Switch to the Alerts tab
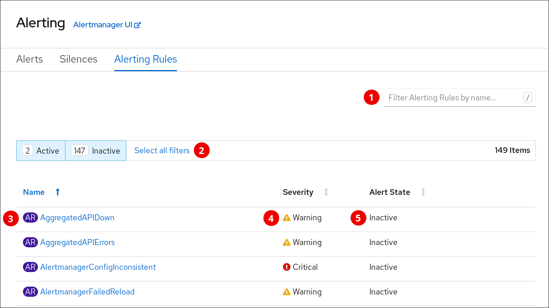549x308 pixels. pyautogui.click(x=30, y=59)
